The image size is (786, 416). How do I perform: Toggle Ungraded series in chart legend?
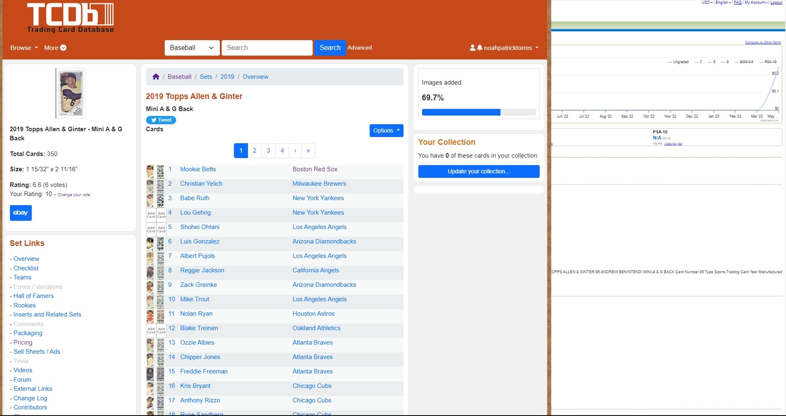coord(678,62)
